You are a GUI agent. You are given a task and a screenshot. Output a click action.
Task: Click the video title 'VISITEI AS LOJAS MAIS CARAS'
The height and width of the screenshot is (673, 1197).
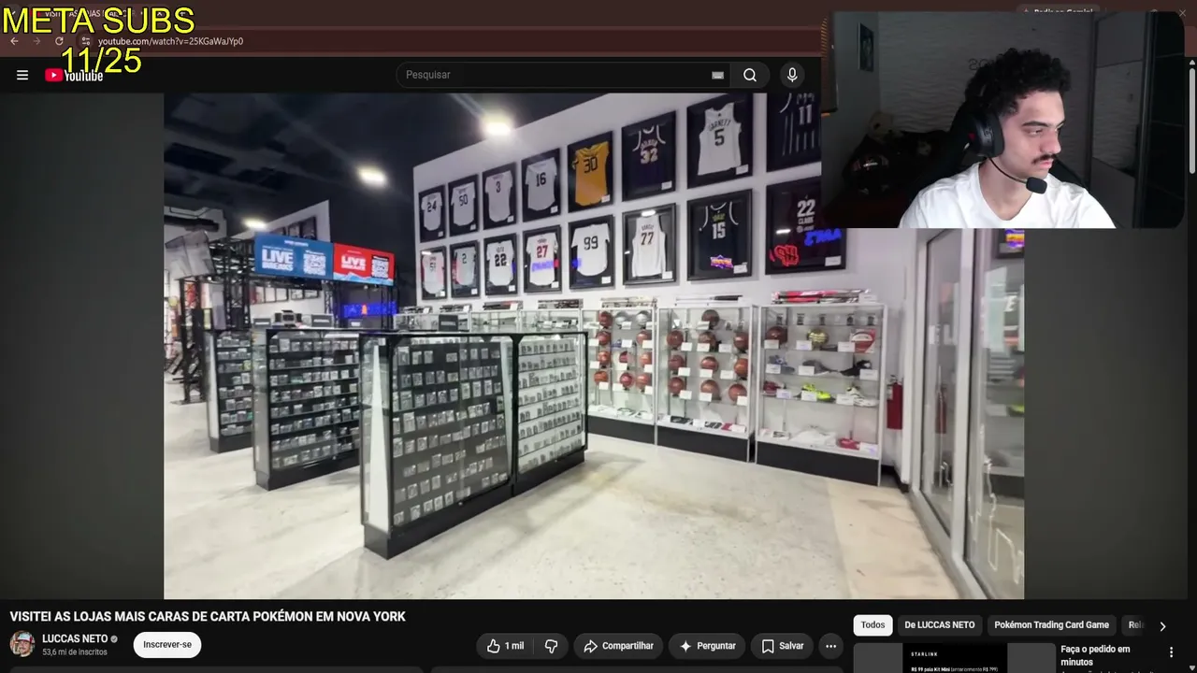208,617
